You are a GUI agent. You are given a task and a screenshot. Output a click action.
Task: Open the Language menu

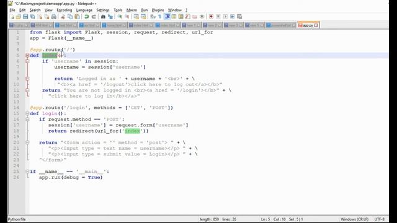pyautogui.click(x=84, y=10)
